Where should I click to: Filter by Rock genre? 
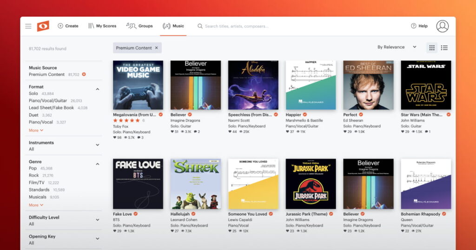click(x=34, y=175)
